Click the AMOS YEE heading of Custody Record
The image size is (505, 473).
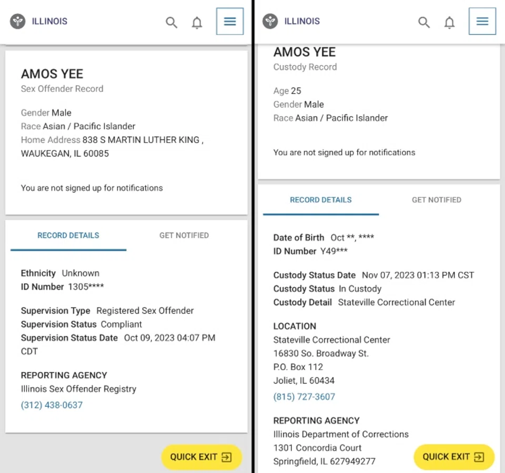(x=305, y=52)
